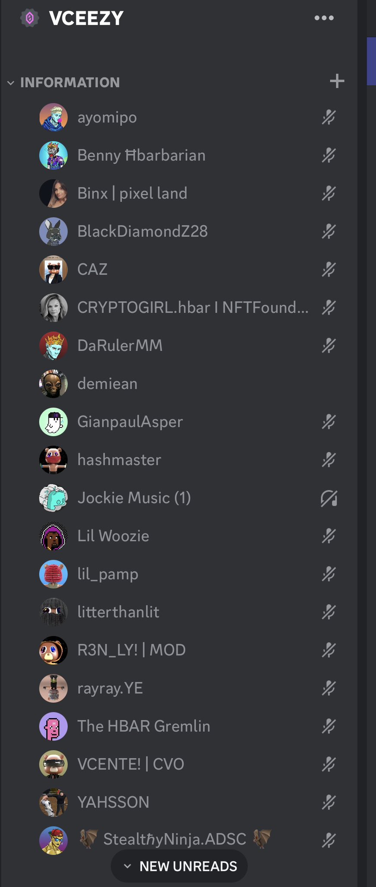Click the mute indicator for hashmaster

(328, 460)
